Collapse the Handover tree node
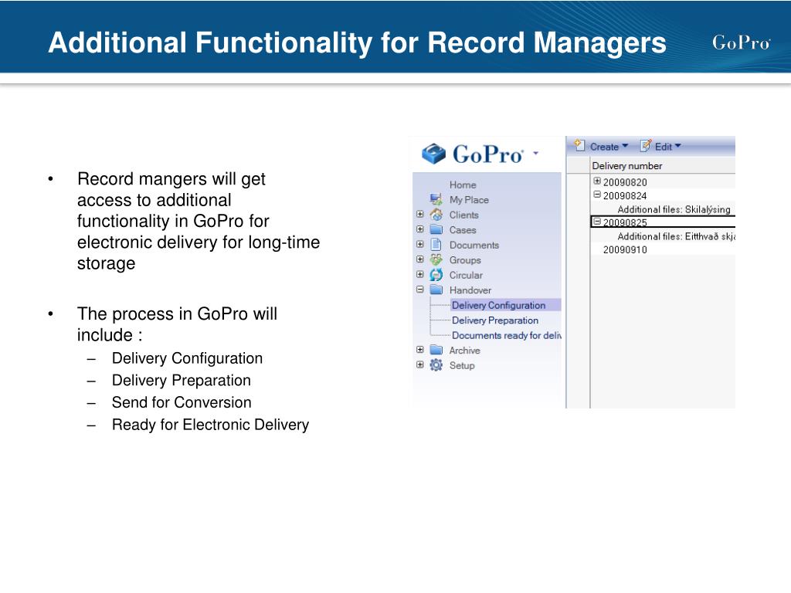Image resolution: width=791 pixels, height=593 pixels. point(419,290)
